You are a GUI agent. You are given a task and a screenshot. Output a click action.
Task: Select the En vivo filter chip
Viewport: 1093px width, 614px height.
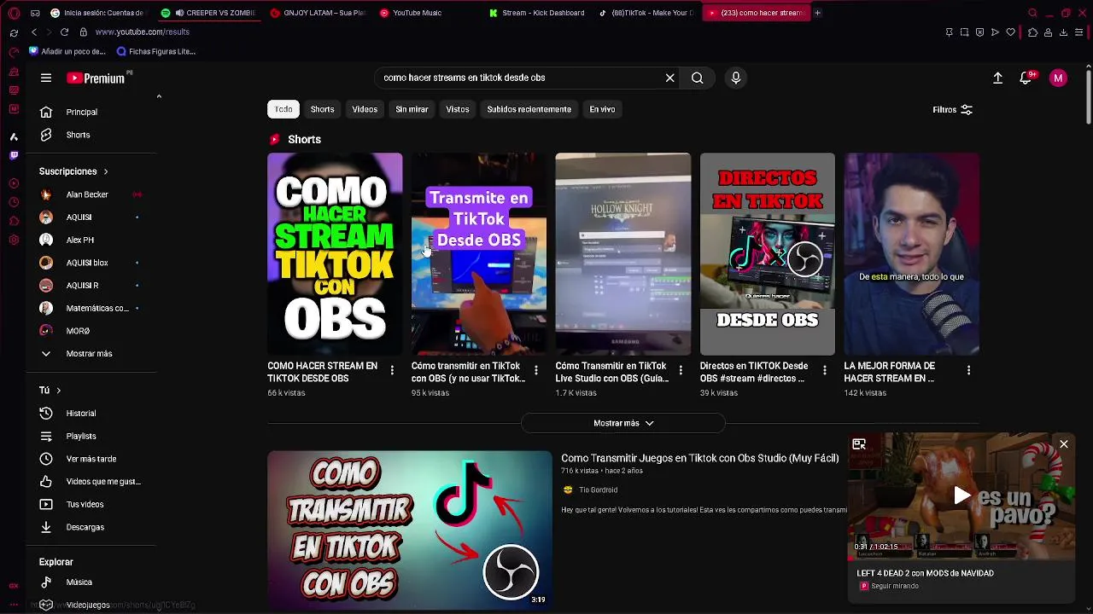click(602, 109)
